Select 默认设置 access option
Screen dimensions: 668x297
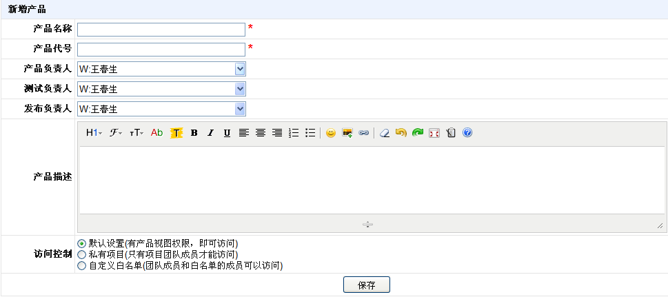pyautogui.click(x=81, y=244)
